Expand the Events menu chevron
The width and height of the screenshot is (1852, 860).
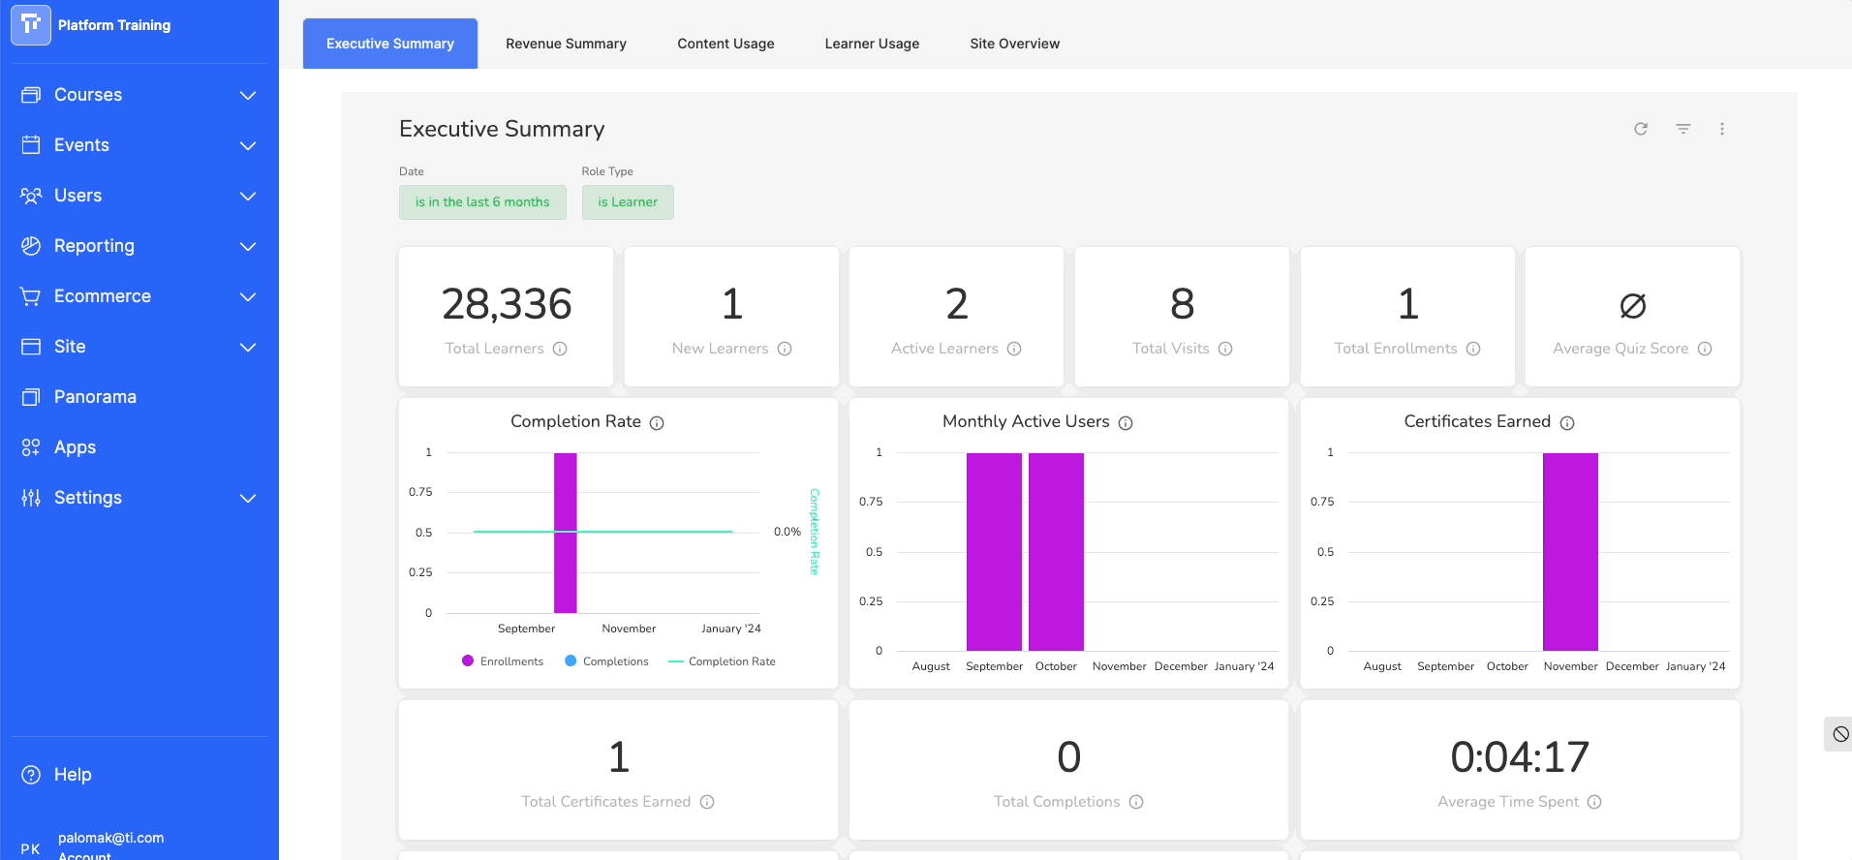click(248, 145)
